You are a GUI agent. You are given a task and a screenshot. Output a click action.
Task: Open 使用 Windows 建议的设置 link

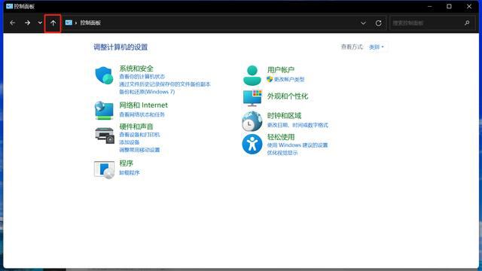point(297,145)
